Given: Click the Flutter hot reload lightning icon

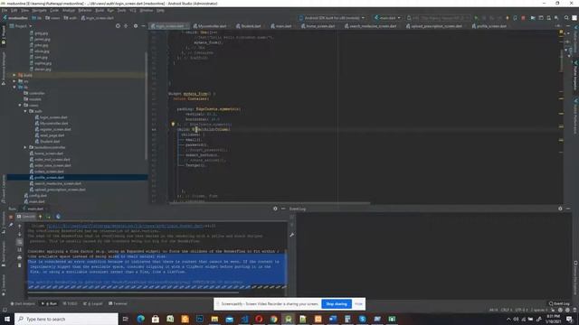Looking at the screenshot, I should (508, 18).
